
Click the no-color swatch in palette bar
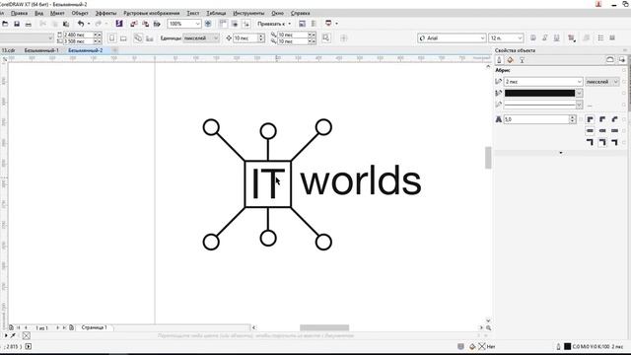27,335
